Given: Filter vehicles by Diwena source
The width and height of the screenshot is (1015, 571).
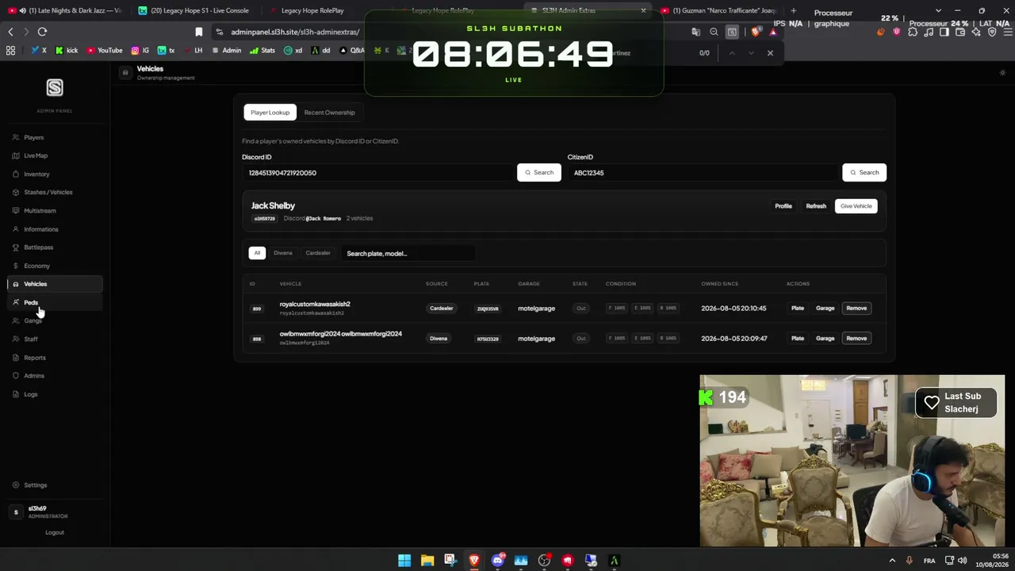Looking at the screenshot, I should click(x=283, y=253).
